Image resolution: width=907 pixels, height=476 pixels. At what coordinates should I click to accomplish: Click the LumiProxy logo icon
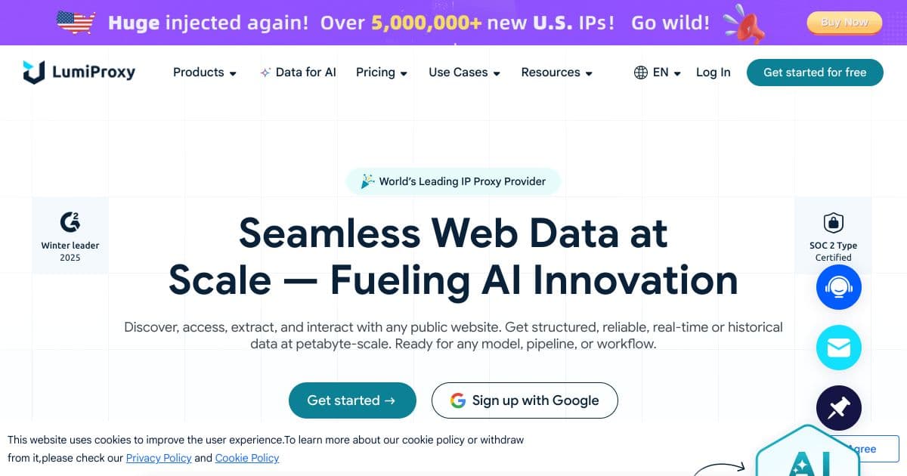click(34, 73)
